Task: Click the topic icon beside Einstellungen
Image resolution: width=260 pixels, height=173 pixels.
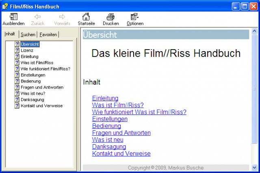Action: click(17, 75)
